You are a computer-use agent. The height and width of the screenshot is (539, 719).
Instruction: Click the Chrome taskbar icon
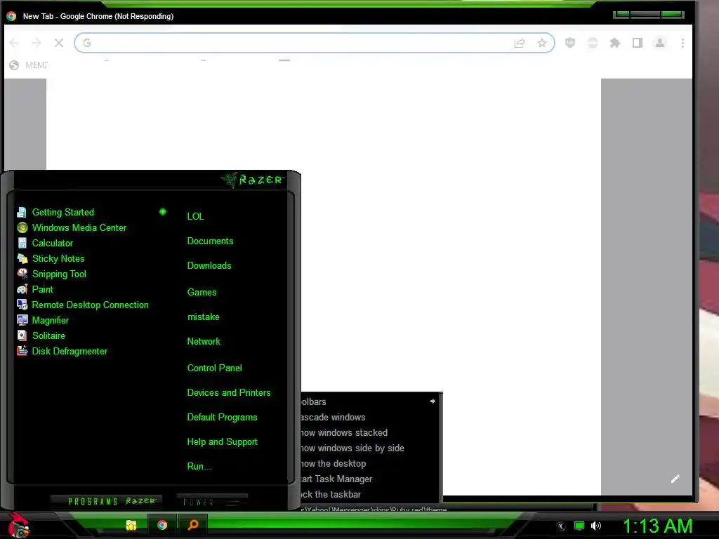pos(162,525)
